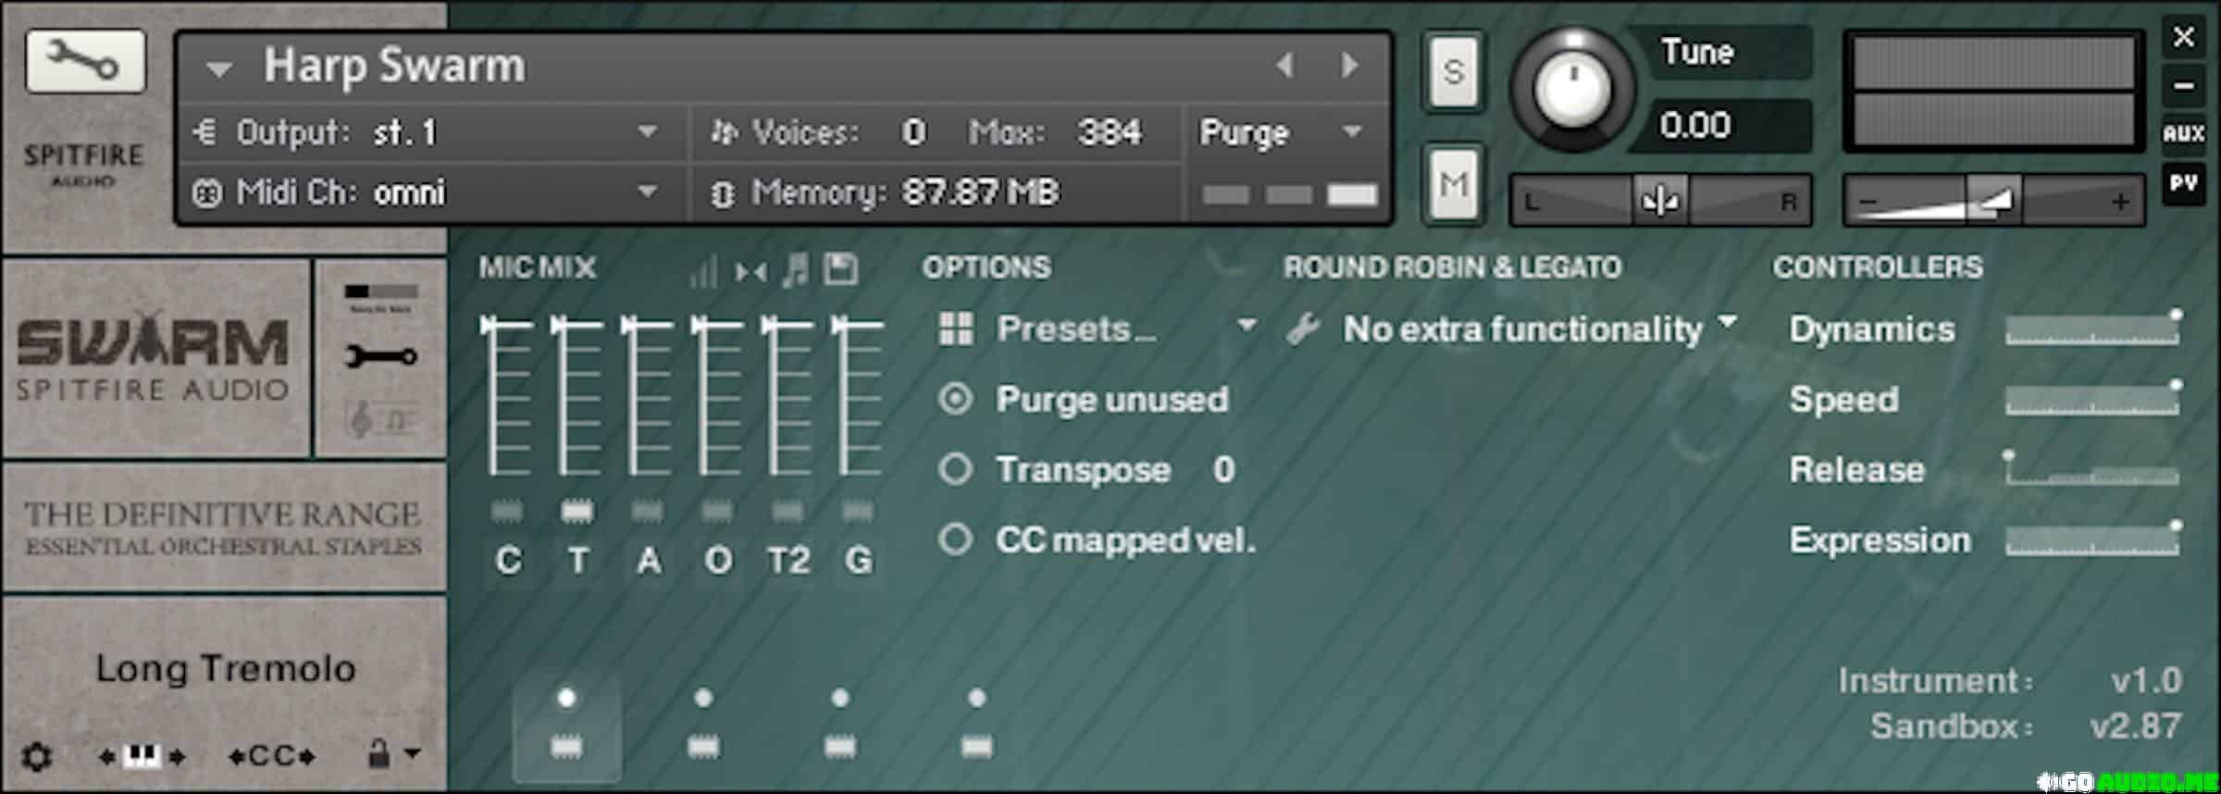Toggle the Purge unused option
This screenshot has height=794, width=2221.
click(x=955, y=399)
